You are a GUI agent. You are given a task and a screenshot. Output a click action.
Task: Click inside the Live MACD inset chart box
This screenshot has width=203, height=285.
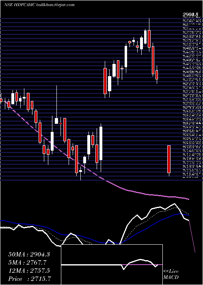[x=112, y=265]
